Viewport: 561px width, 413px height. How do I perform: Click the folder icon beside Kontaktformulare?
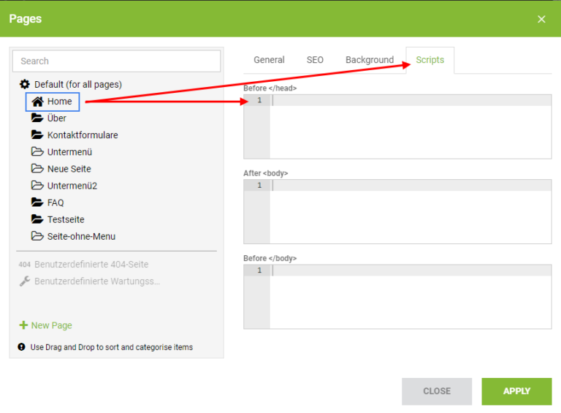pyautogui.click(x=37, y=134)
